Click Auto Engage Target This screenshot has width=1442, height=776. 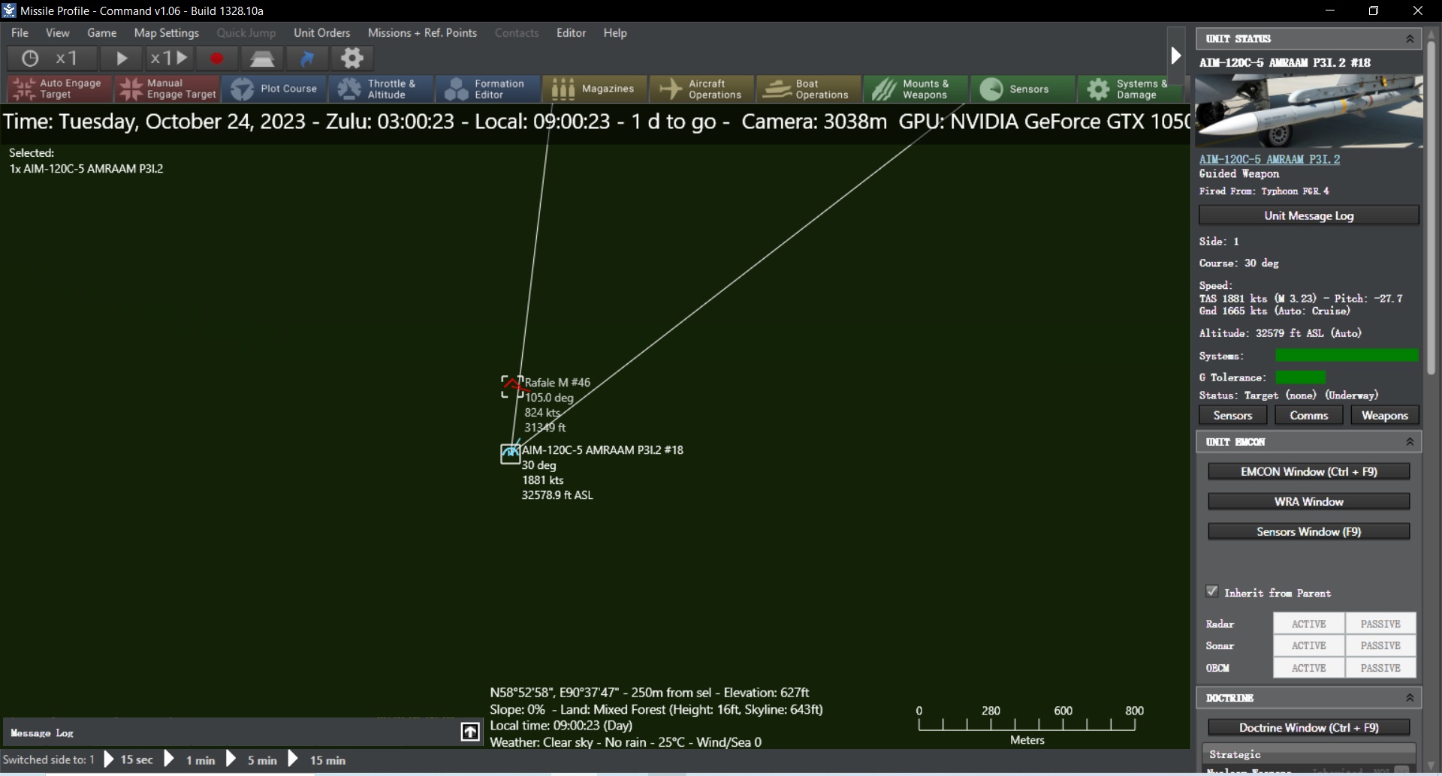pos(59,89)
